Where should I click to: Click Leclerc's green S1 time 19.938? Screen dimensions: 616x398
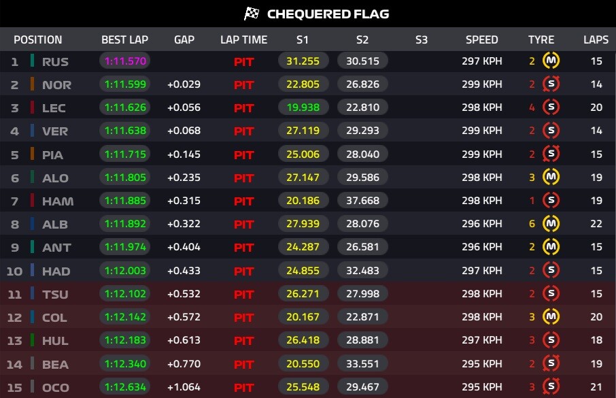click(x=303, y=107)
